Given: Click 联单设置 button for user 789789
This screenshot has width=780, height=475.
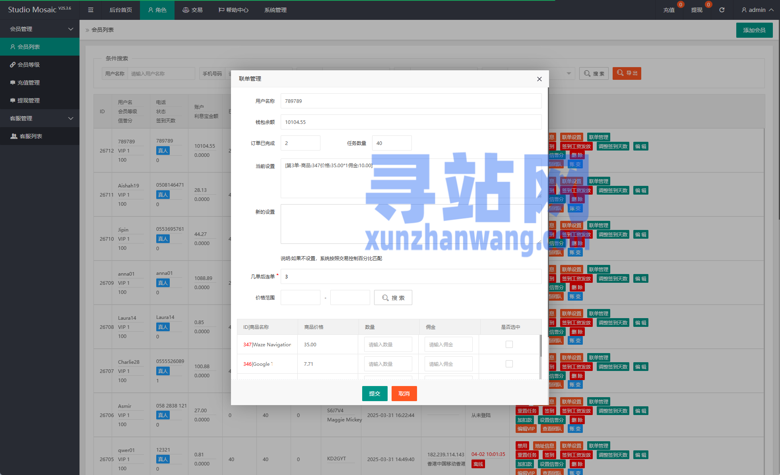Looking at the screenshot, I should pos(572,137).
